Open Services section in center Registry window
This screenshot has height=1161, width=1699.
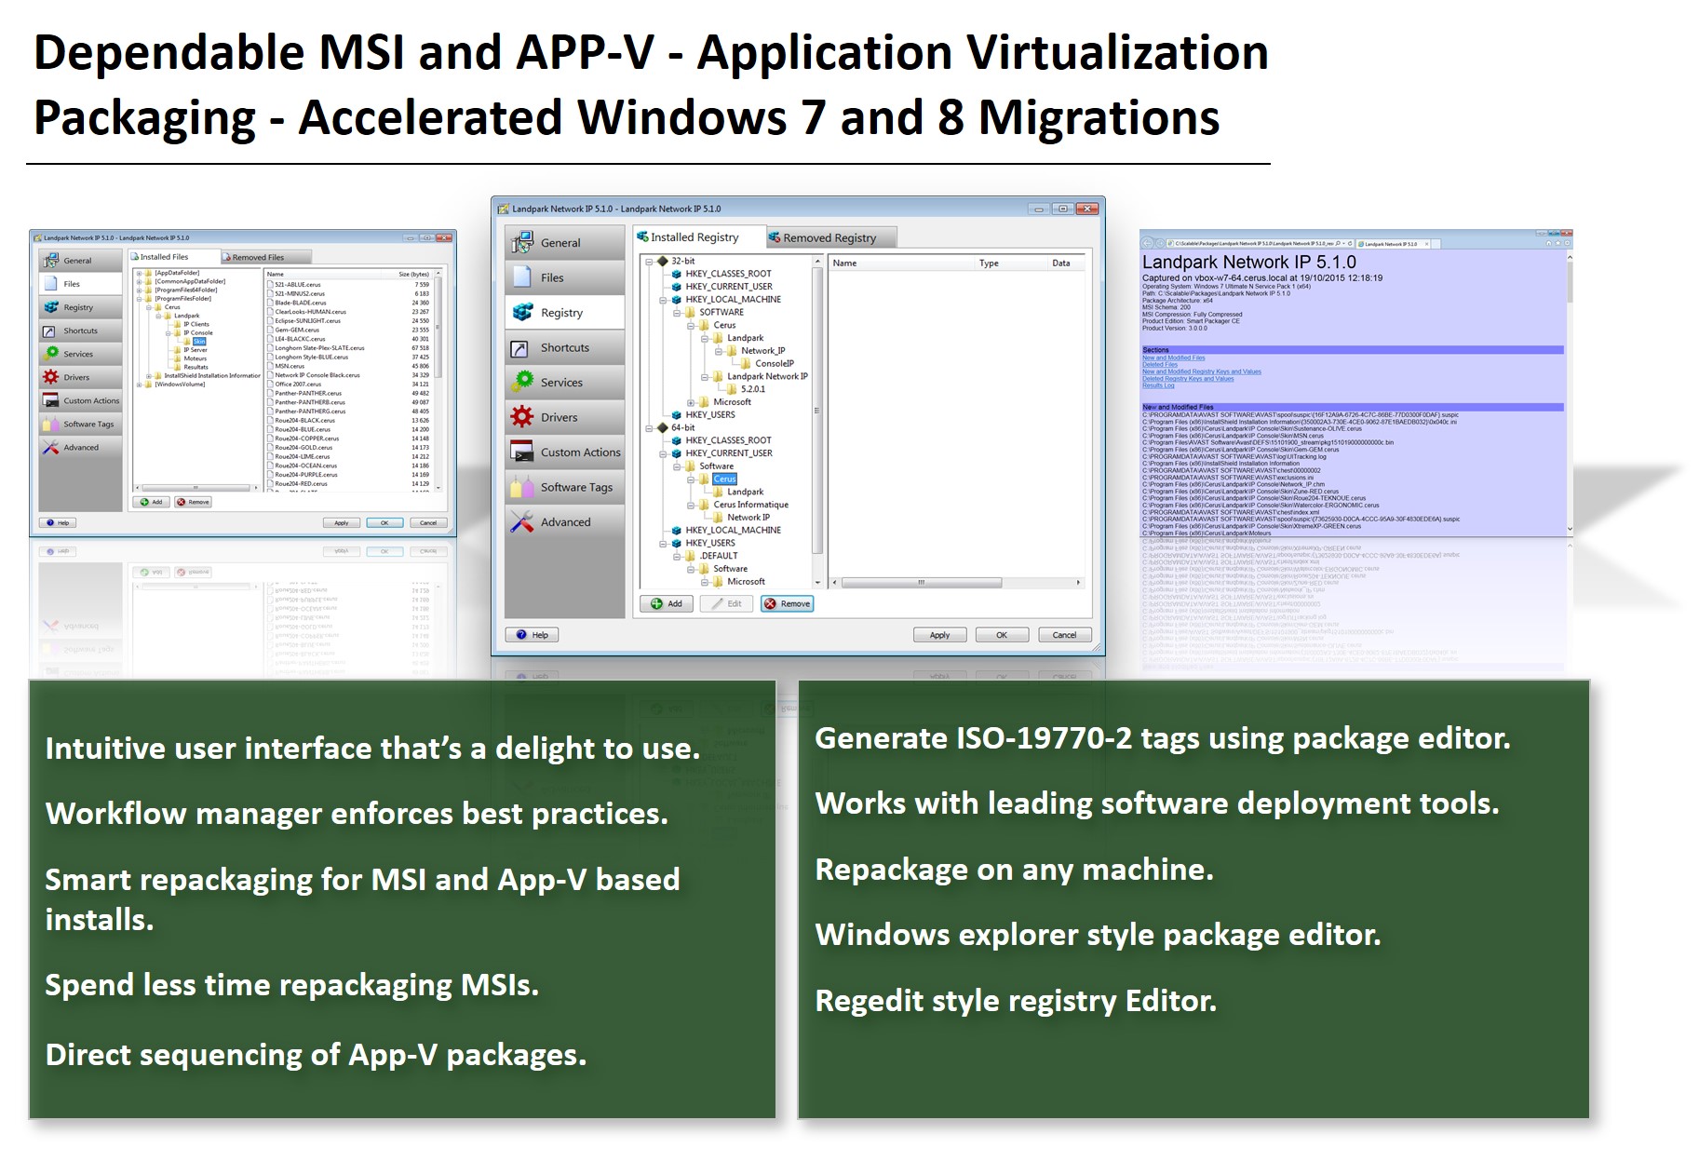[x=564, y=383]
